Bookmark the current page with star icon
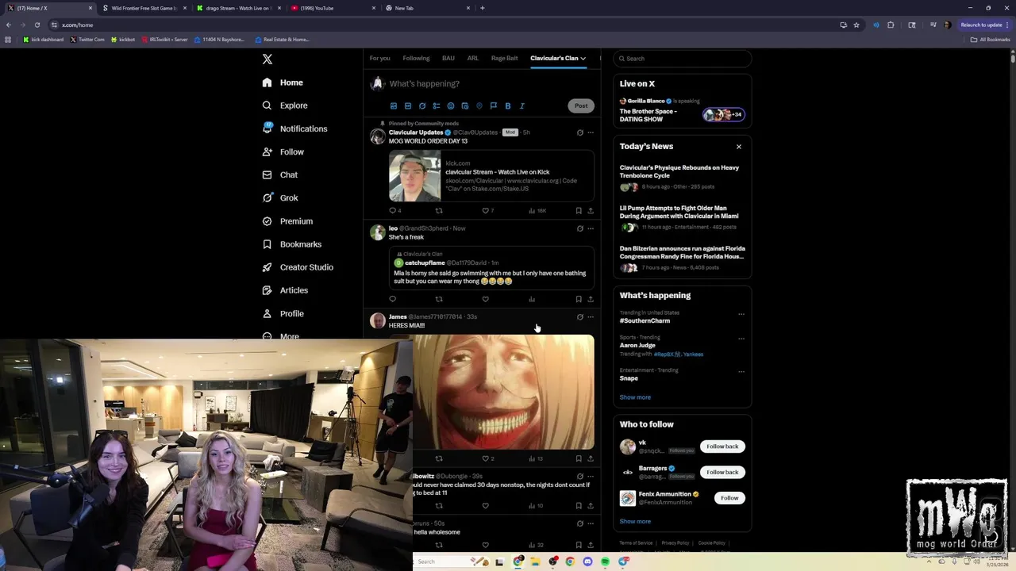This screenshot has height=571, width=1016. (856, 25)
